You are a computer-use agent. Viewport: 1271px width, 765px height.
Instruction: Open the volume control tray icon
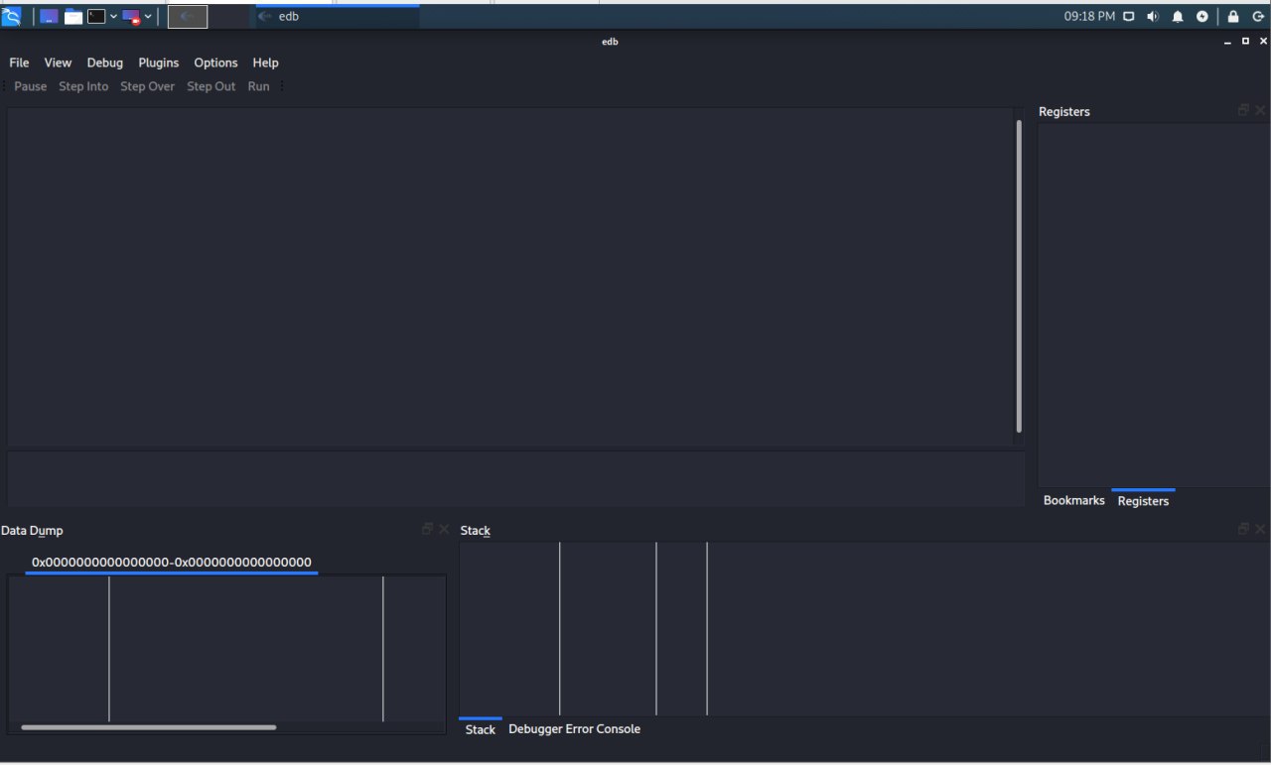(1153, 17)
